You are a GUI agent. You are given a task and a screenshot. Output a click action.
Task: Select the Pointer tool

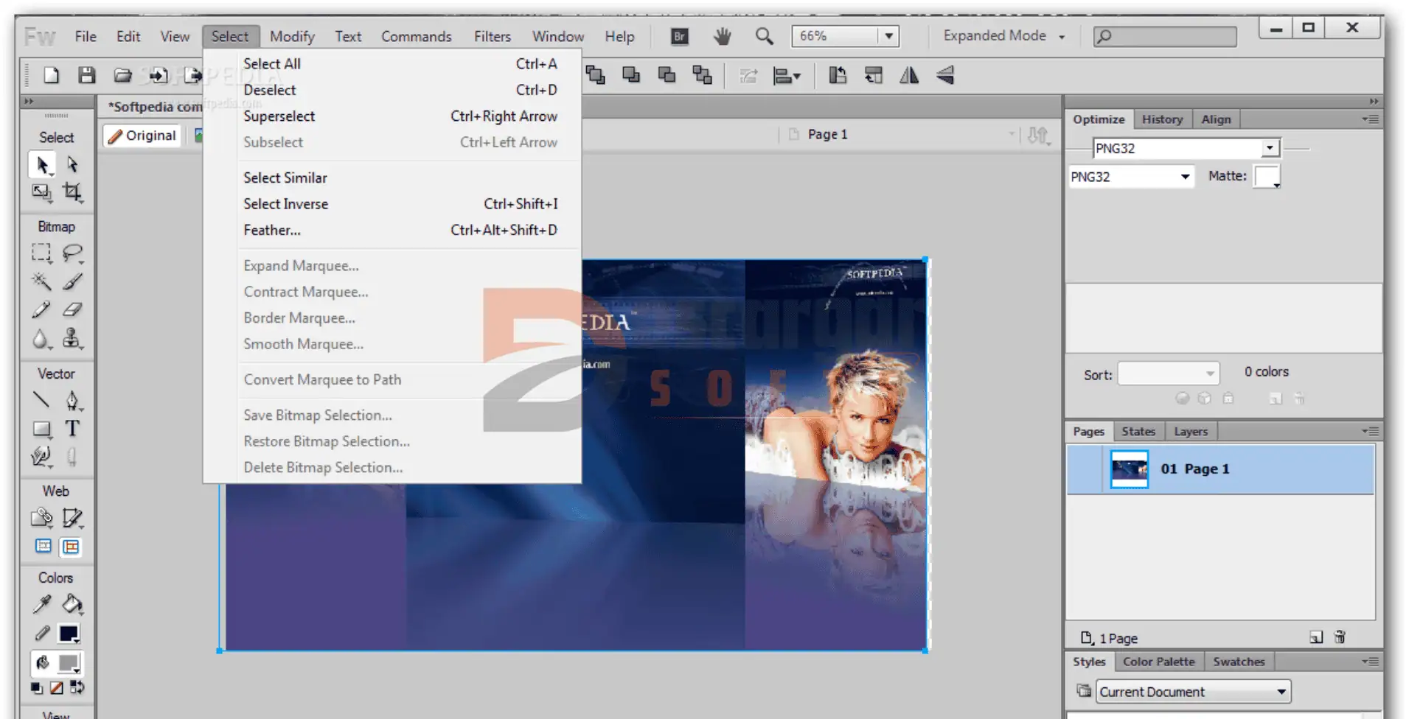point(42,165)
